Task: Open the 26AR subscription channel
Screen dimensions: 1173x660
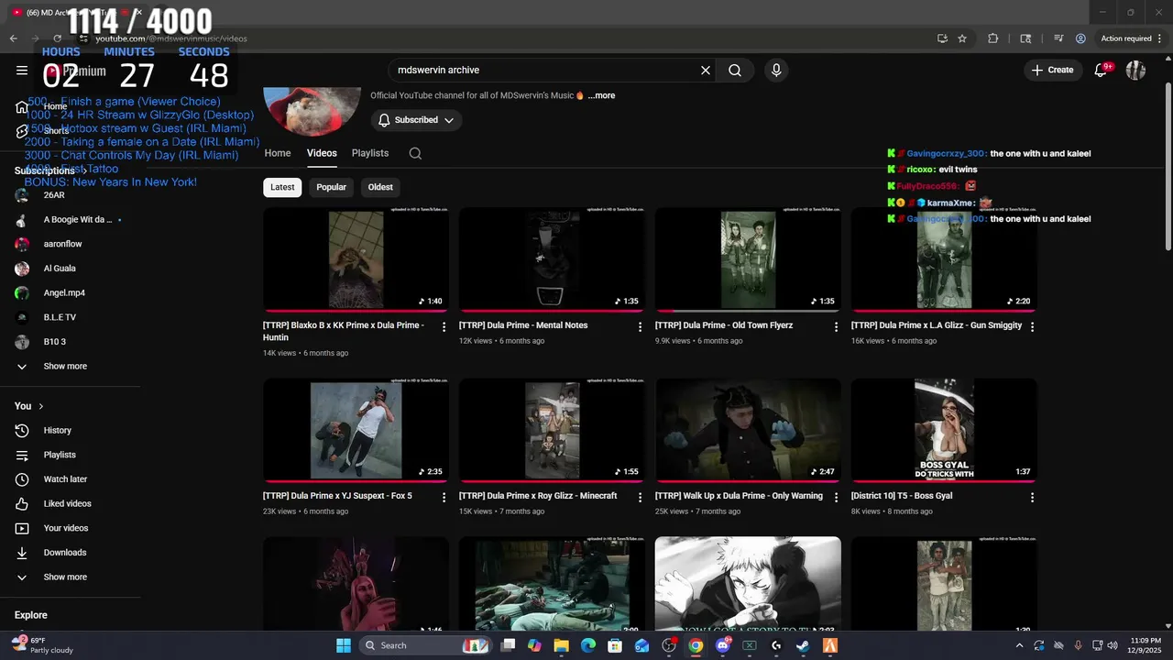Action: click(54, 195)
